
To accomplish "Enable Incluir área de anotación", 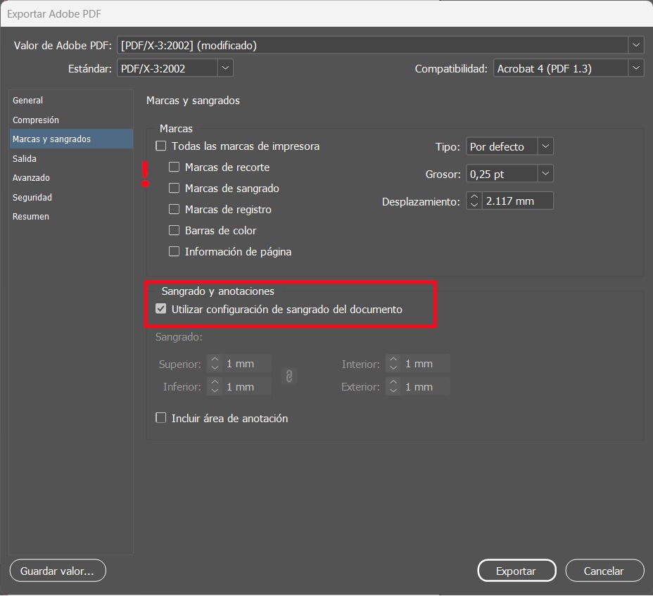I will (161, 418).
